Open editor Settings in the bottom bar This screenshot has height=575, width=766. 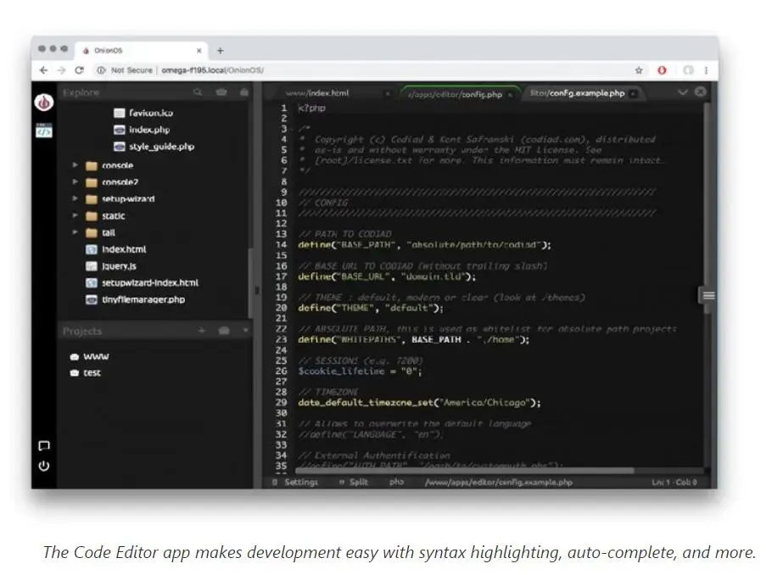(295, 483)
